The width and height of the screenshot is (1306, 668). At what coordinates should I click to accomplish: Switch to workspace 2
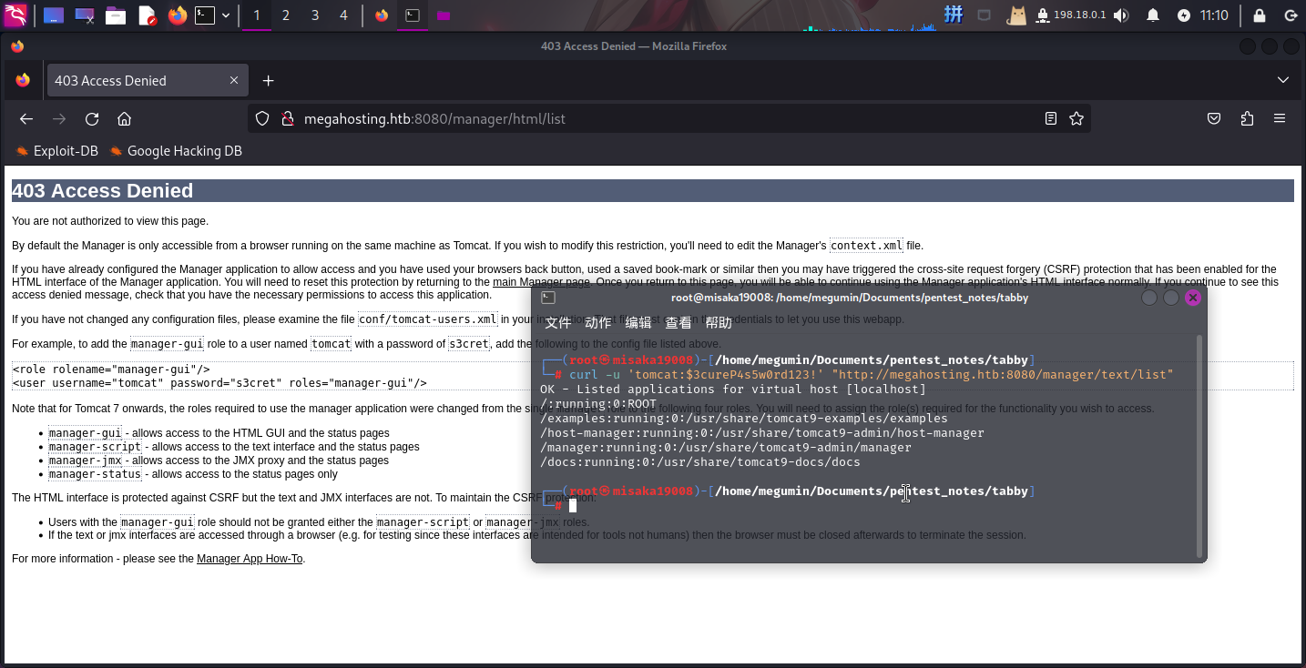(286, 15)
